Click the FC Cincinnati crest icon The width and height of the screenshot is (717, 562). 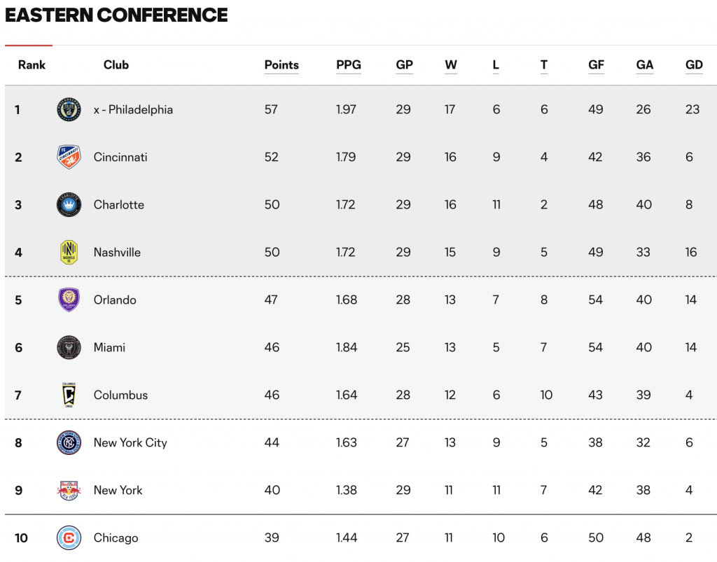pyautogui.click(x=69, y=157)
